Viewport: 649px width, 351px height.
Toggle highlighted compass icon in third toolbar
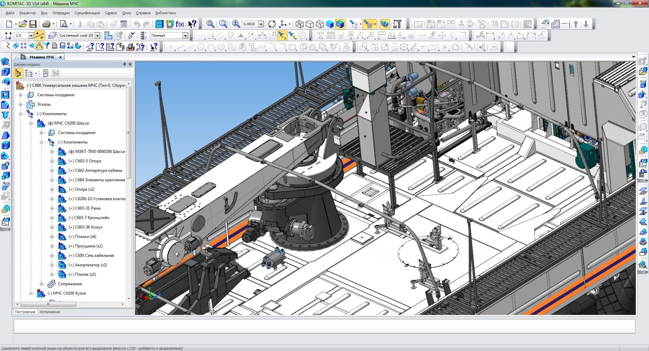click(x=39, y=46)
